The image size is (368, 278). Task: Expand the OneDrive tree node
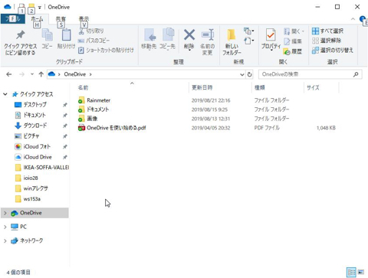point(5,213)
